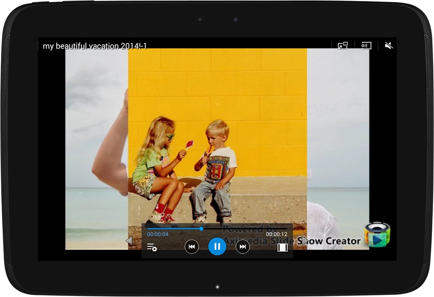The image size is (434, 297).
Task: Open the playlist icon
Action: pos(152,247)
